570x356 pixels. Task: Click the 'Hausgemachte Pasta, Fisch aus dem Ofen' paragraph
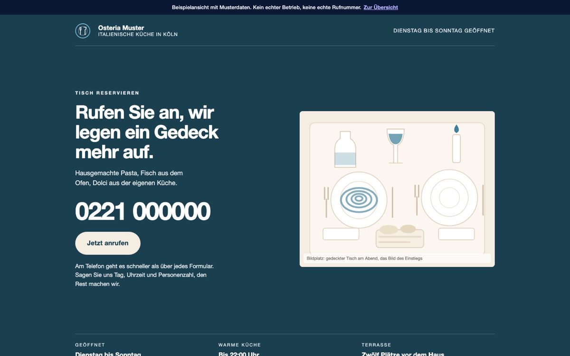tap(129, 178)
